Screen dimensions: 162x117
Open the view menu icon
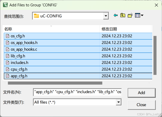139,15
